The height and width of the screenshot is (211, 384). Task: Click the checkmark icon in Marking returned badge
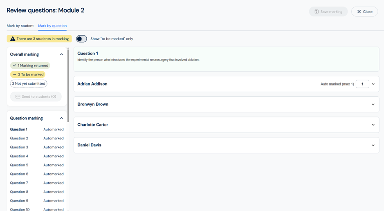click(x=14, y=65)
